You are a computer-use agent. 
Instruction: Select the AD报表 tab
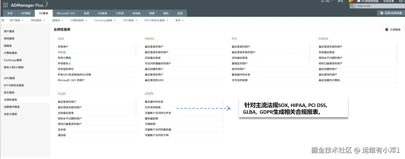pyautogui.click(x=44, y=13)
